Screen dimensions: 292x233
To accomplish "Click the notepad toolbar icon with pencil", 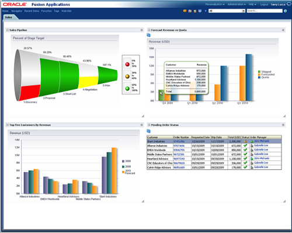I will pyautogui.click(x=195, y=11).
